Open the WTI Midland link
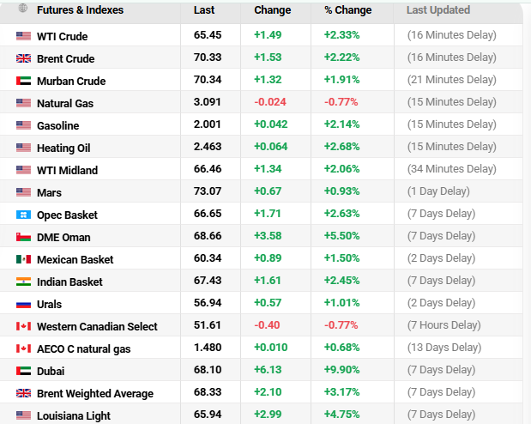The height and width of the screenshot is (424, 531). (67, 170)
